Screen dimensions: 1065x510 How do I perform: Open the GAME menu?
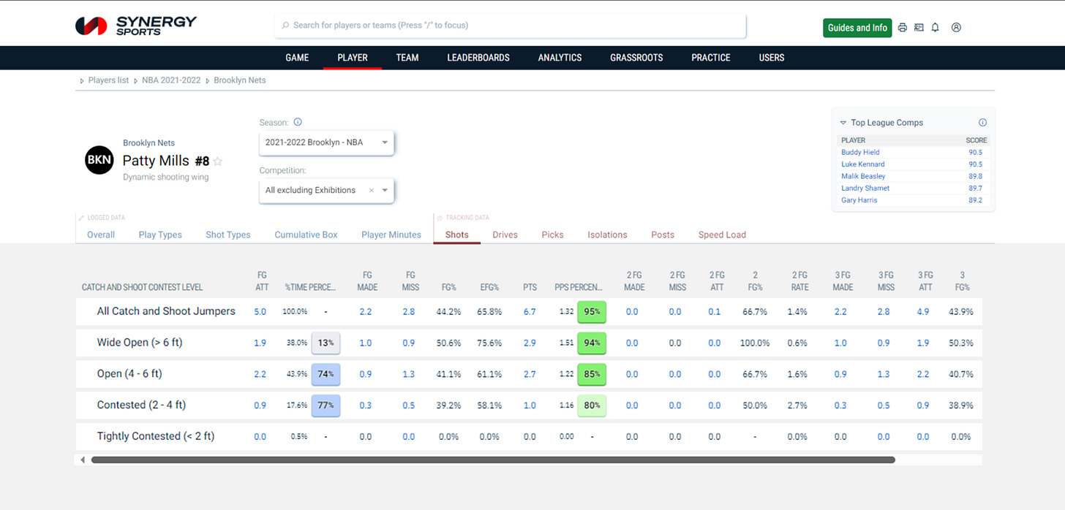297,58
